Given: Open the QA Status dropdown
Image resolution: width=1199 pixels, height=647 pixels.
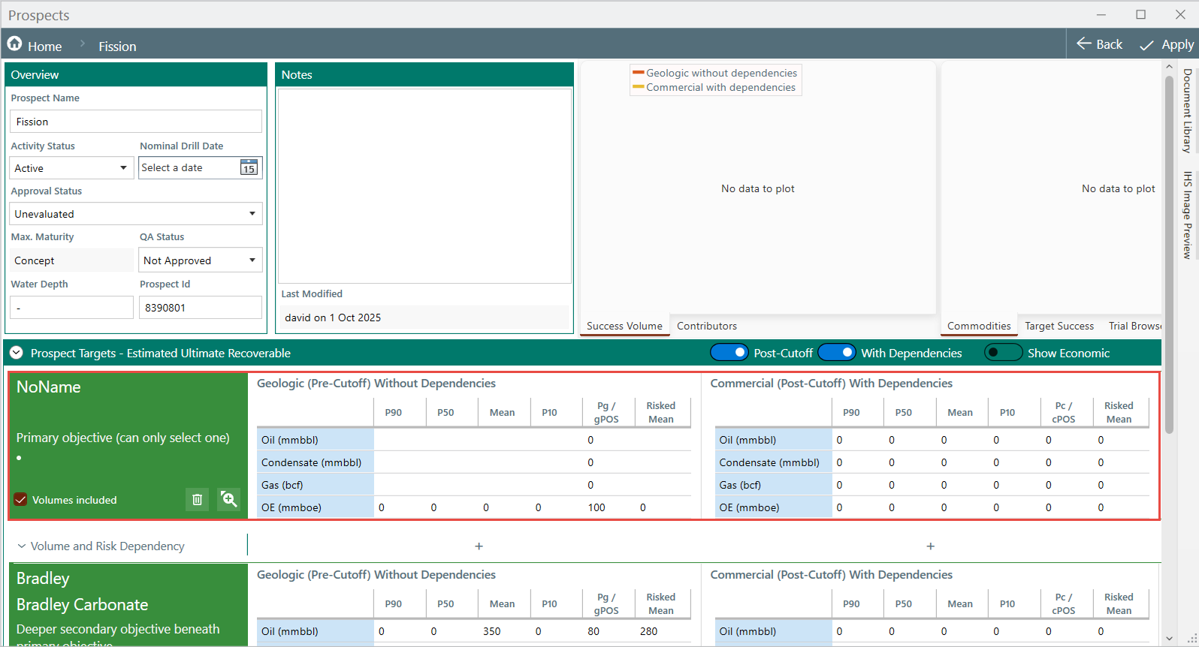Looking at the screenshot, I should point(201,260).
